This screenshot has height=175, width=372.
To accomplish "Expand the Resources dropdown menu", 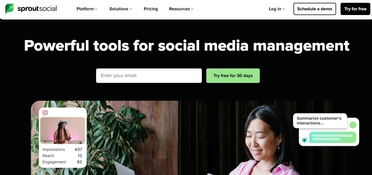I will pos(181,9).
